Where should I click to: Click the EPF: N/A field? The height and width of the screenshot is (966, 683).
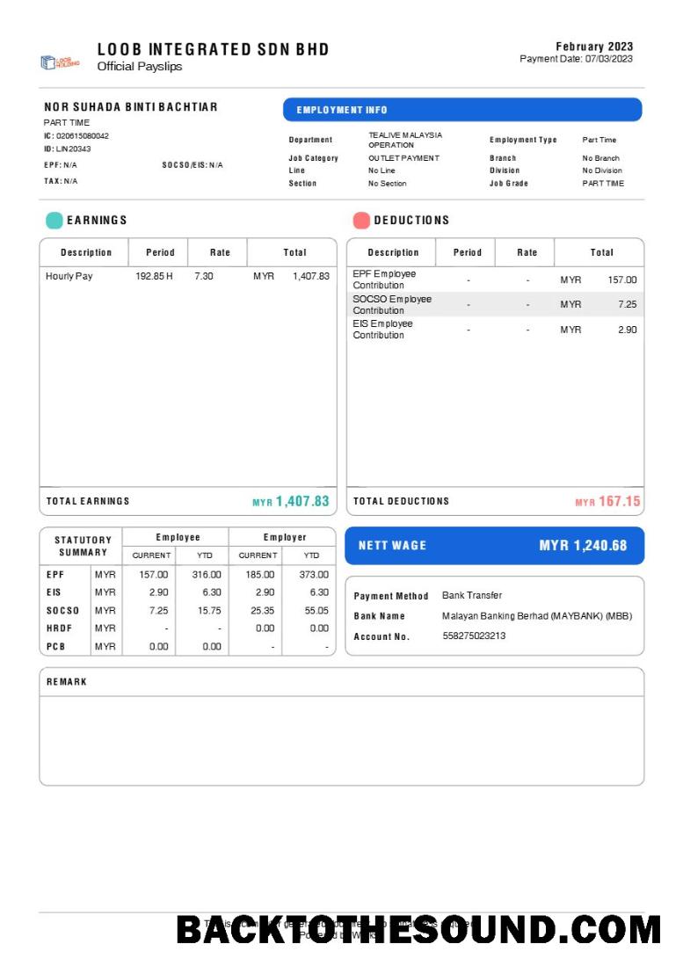point(61,165)
